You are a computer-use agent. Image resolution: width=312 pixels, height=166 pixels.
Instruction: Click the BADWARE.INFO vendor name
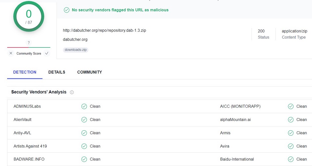click(29, 159)
